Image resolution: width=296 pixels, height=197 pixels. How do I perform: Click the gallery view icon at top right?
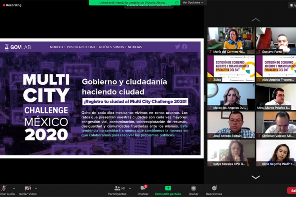pos(292,5)
